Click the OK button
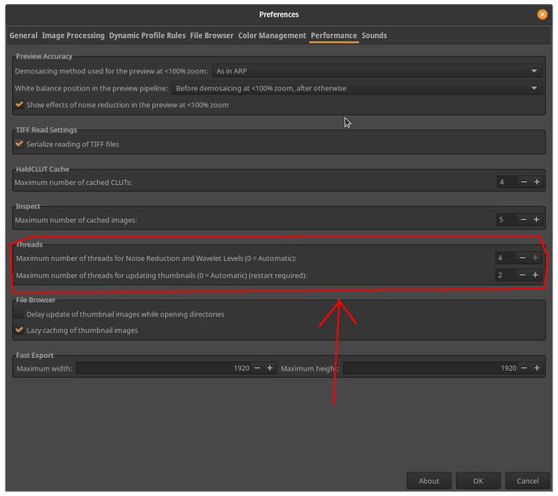The height and width of the screenshot is (496, 558). pos(478,481)
